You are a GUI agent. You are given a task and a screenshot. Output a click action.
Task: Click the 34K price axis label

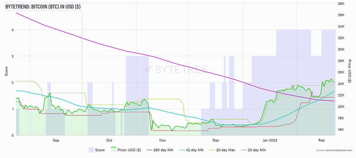pyautogui.click(x=341, y=27)
